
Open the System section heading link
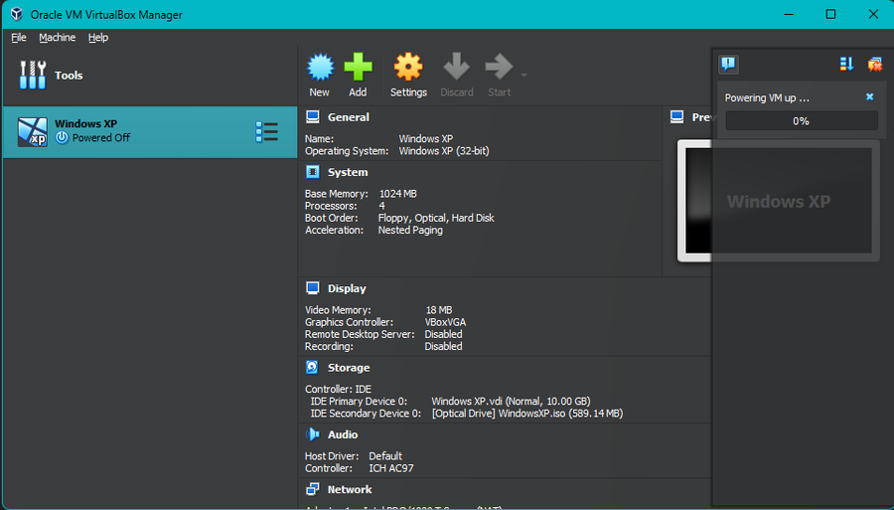(348, 172)
